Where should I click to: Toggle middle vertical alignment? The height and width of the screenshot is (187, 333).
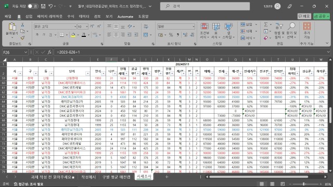click(x=116, y=26)
